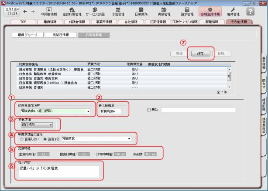Click the 保存 button
This screenshot has width=268, height=191.
pyautogui.click(x=200, y=54)
